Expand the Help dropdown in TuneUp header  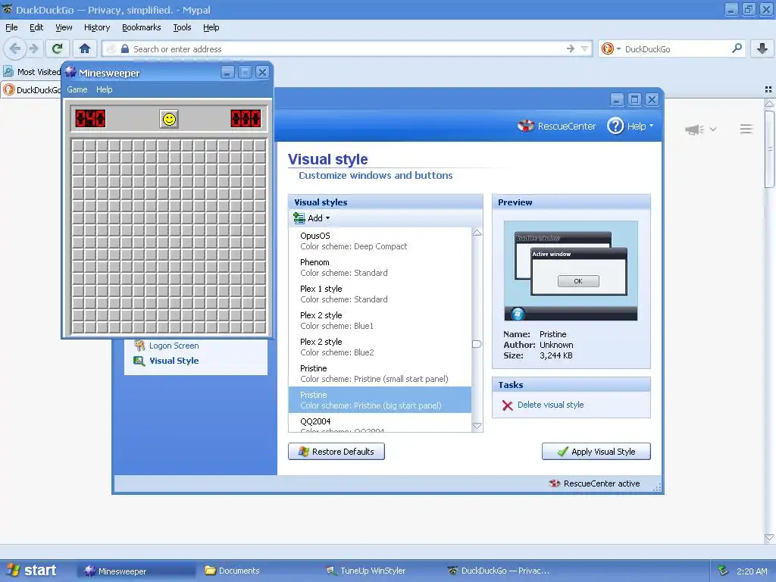pyautogui.click(x=651, y=126)
